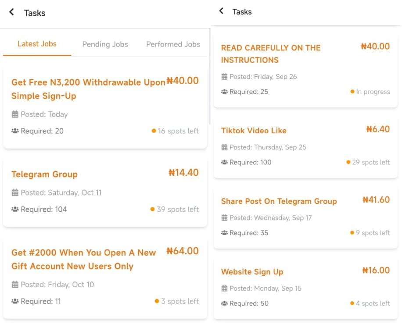This screenshot has width=402, height=324.
Task: Click orange status dot beside 16 spots left
Action: pos(154,131)
